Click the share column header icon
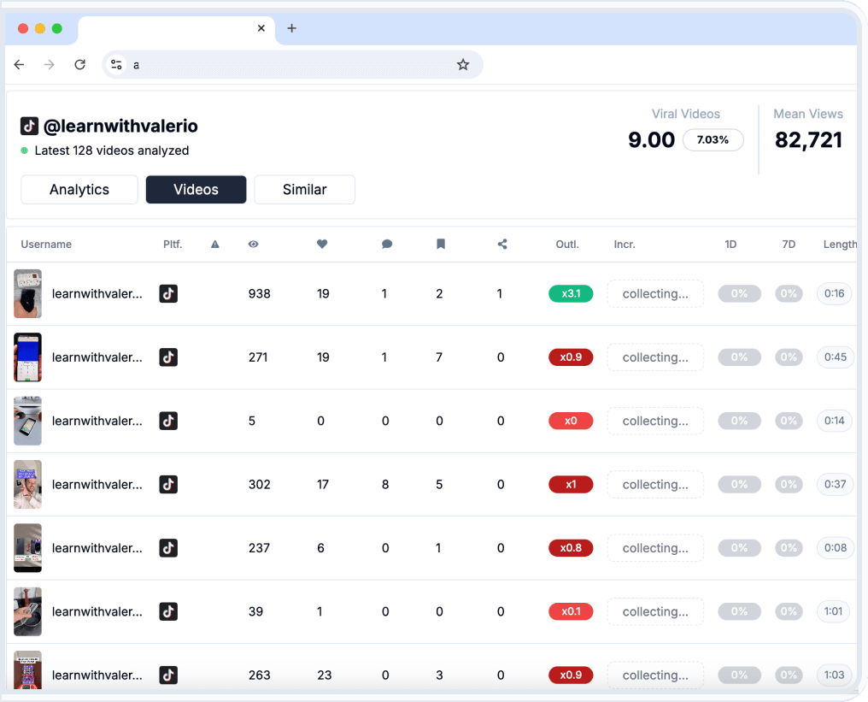This screenshot has height=702, width=868. pyautogui.click(x=502, y=244)
